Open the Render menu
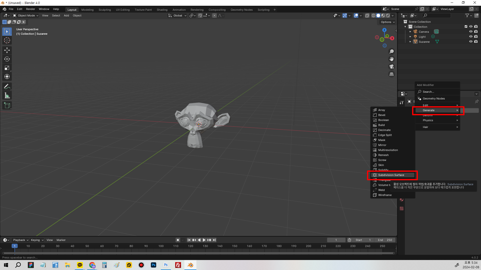 tap(31, 9)
